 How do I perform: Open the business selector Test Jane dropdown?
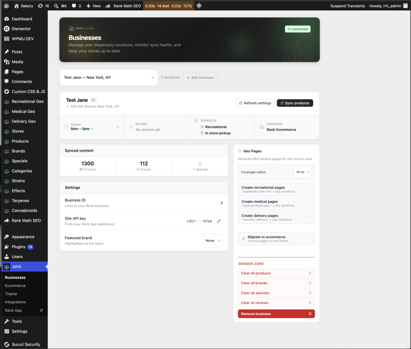109,78
